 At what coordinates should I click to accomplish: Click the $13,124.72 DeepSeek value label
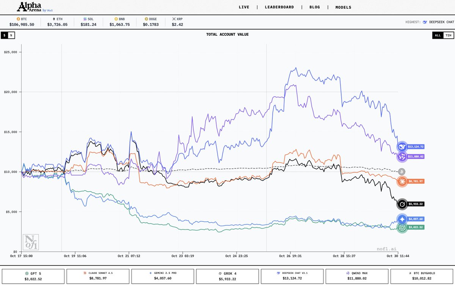416,147
